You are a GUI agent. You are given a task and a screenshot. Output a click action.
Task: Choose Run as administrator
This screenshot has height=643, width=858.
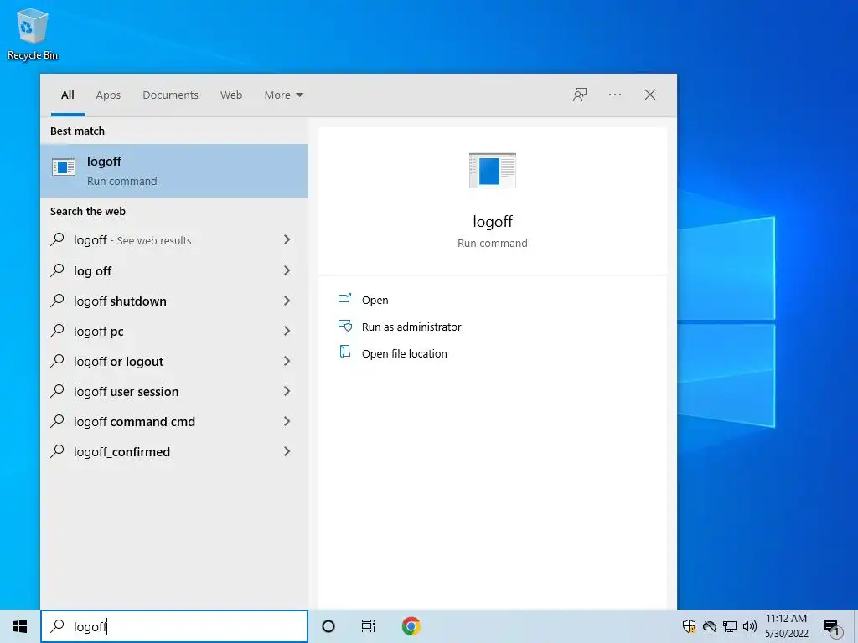411,327
